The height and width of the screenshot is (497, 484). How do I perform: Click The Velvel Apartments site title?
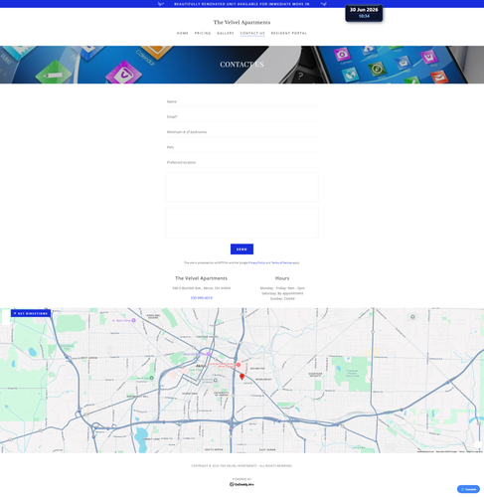(242, 22)
